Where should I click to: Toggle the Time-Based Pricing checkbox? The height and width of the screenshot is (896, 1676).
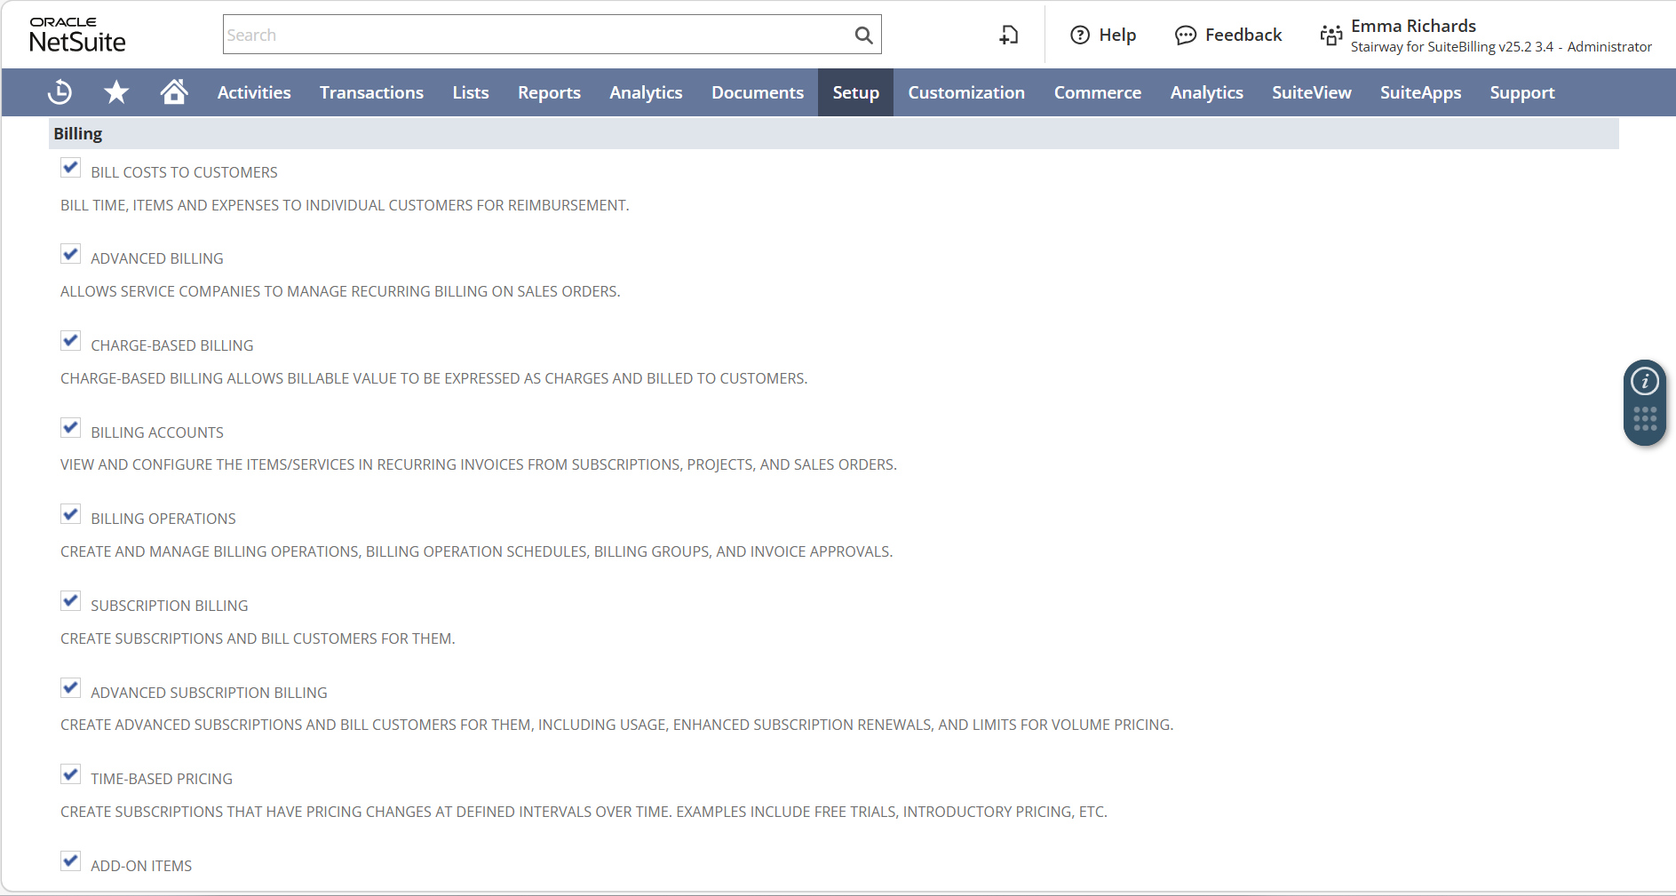pyautogui.click(x=71, y=774)
